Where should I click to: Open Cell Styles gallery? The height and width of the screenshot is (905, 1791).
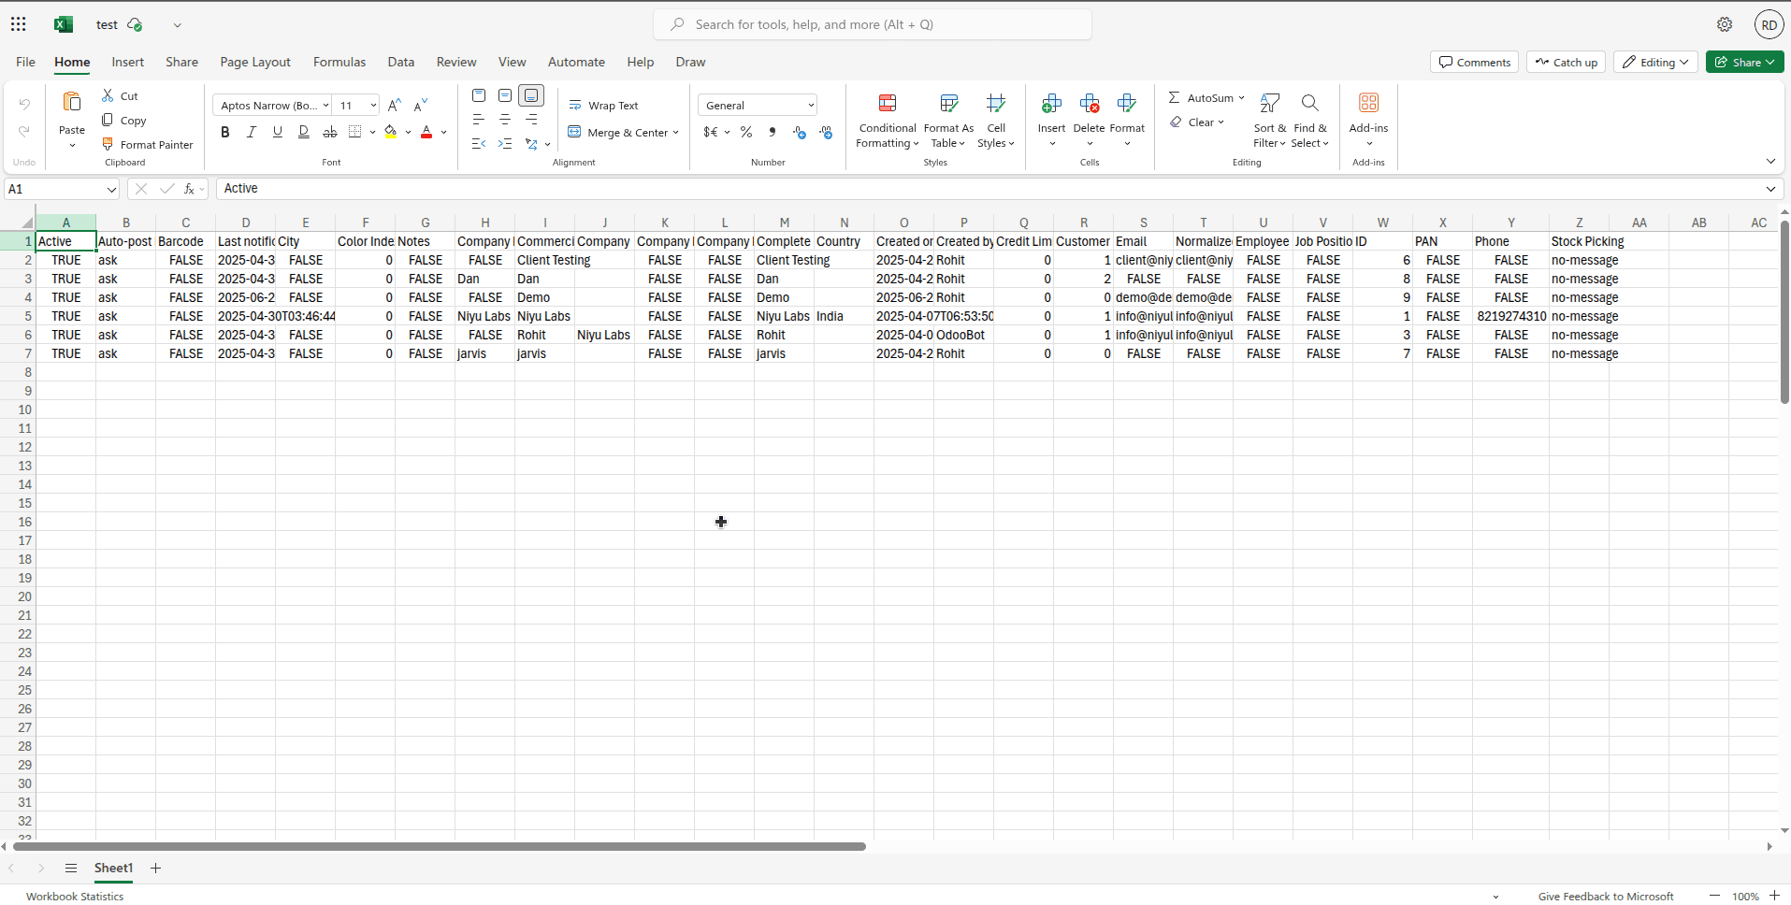[996, 120]
